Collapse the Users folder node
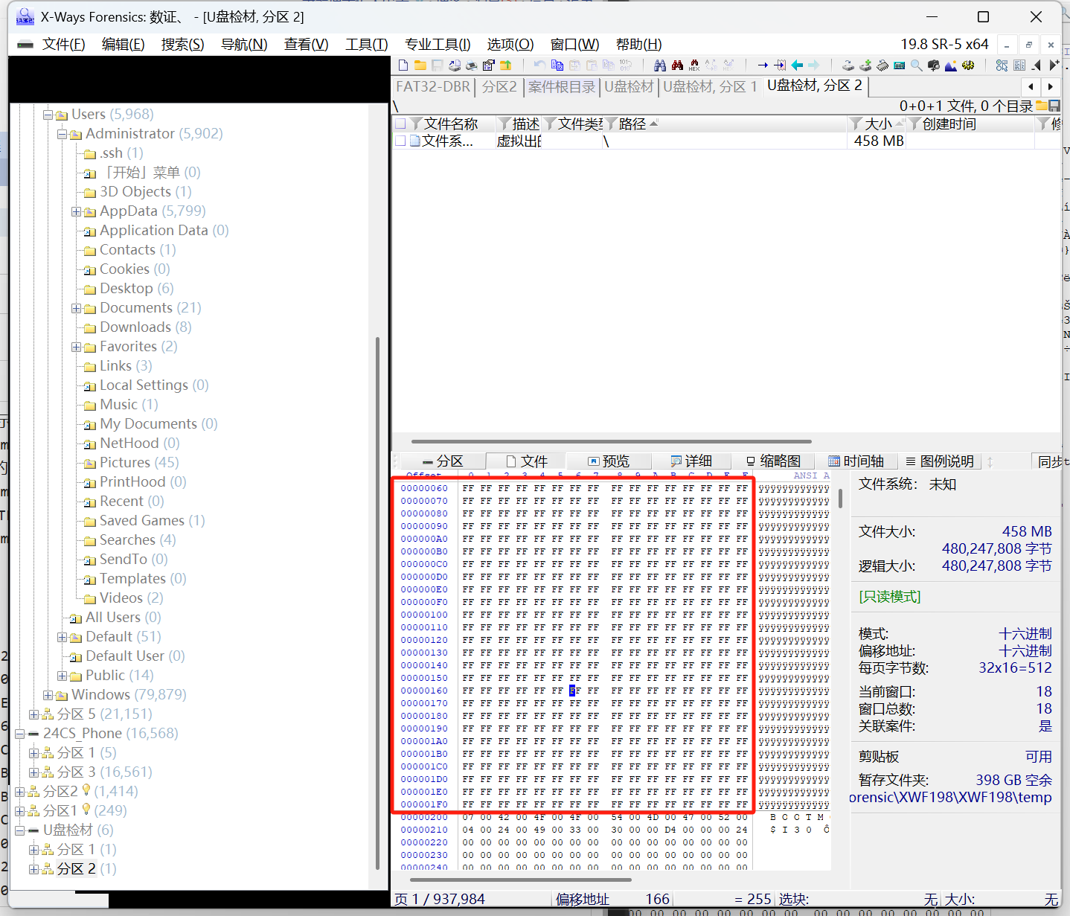 (48, 115)
